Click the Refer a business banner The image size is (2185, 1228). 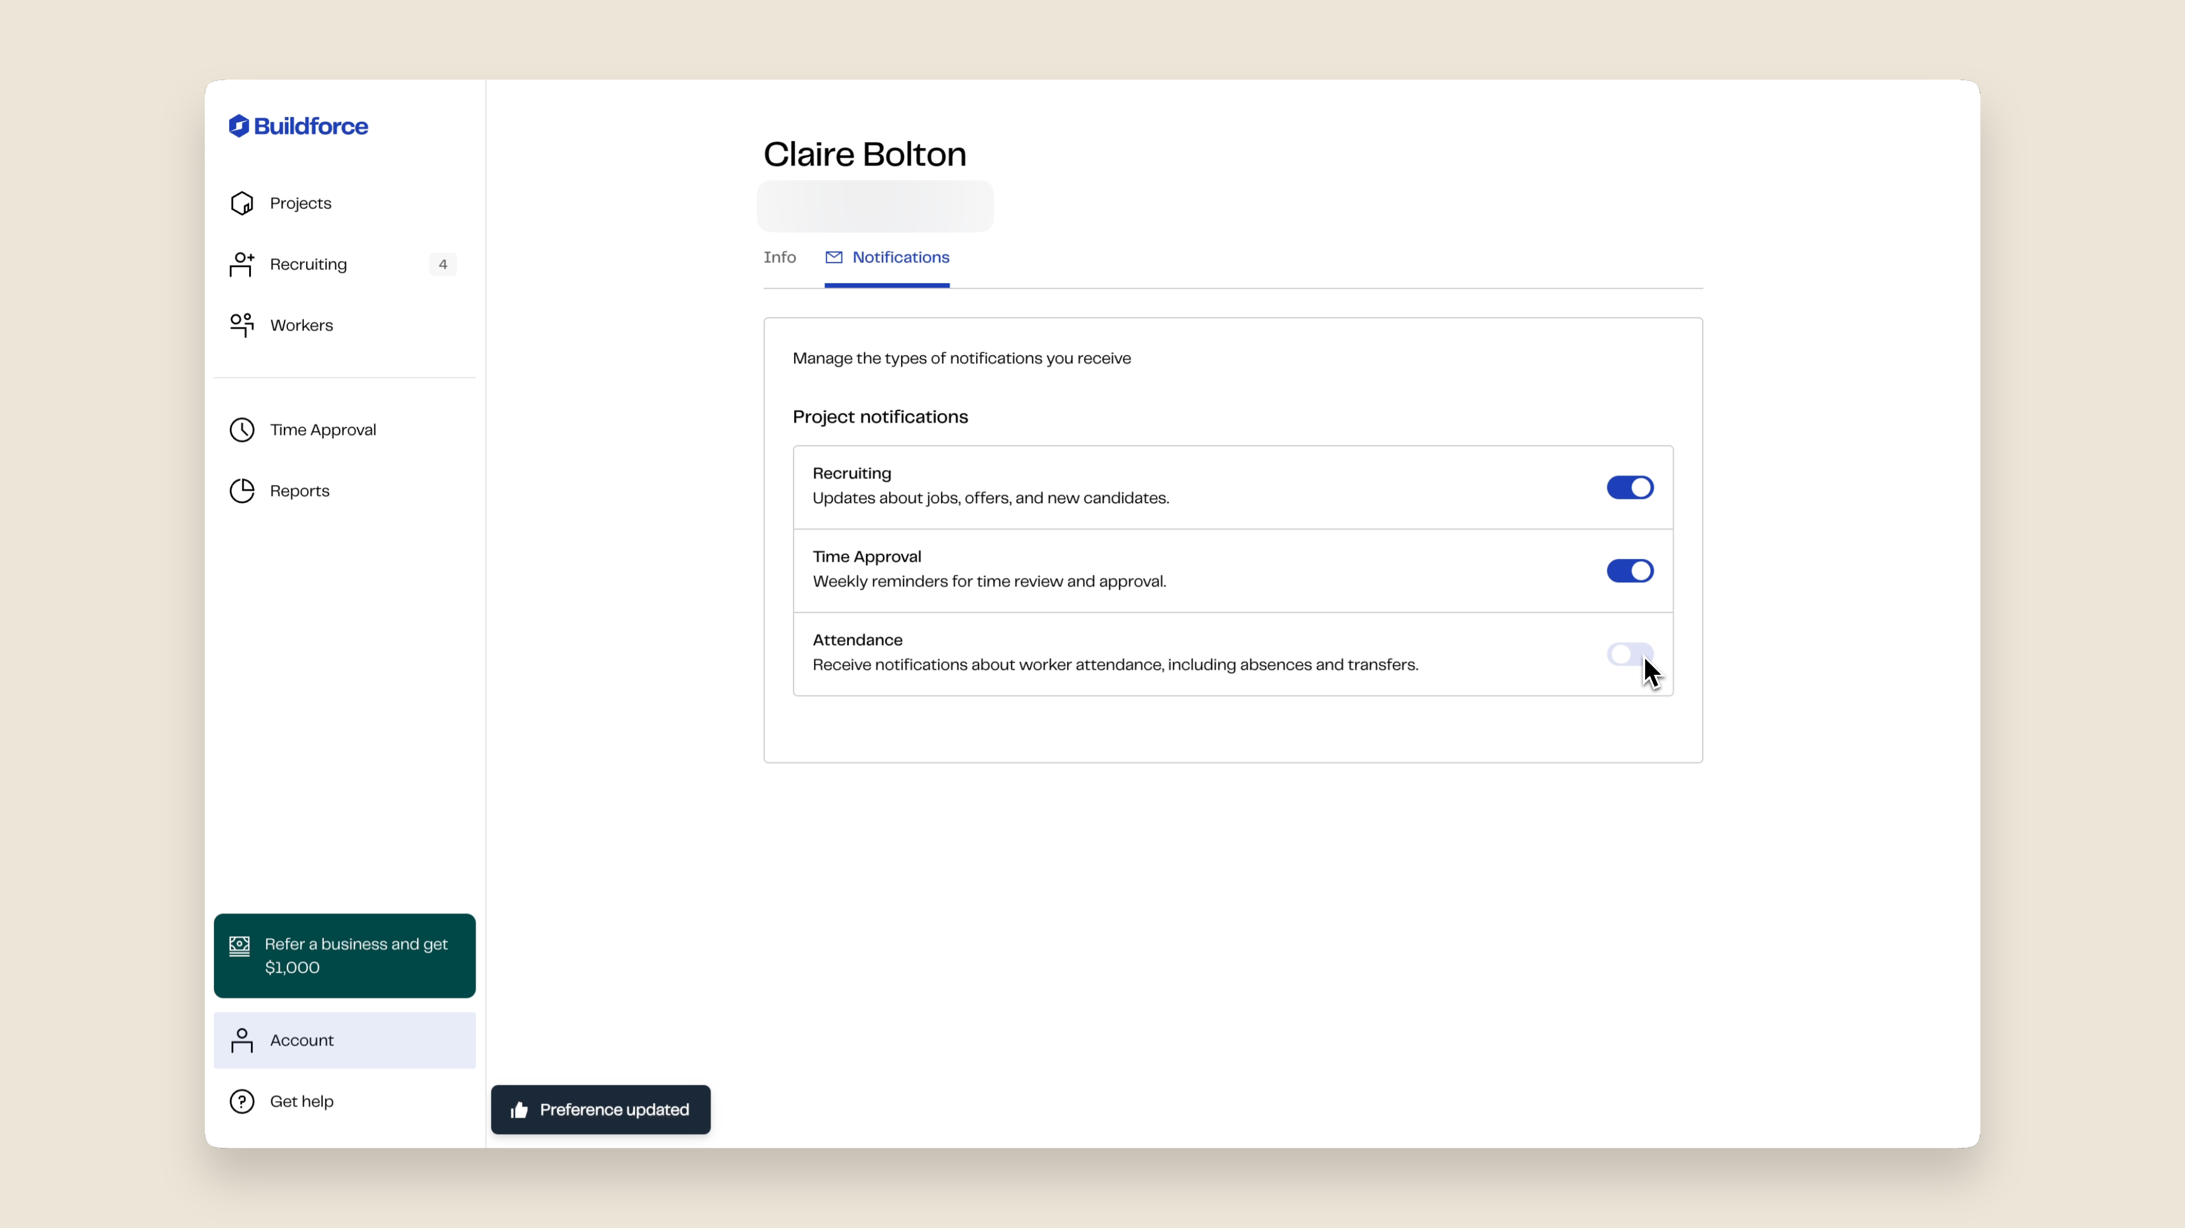(x=344, y=956)
